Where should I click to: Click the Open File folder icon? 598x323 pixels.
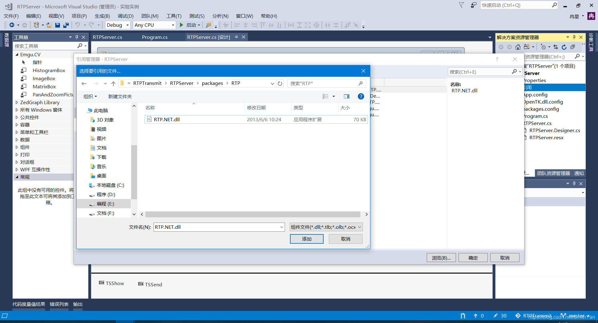[x=49, y=25]
